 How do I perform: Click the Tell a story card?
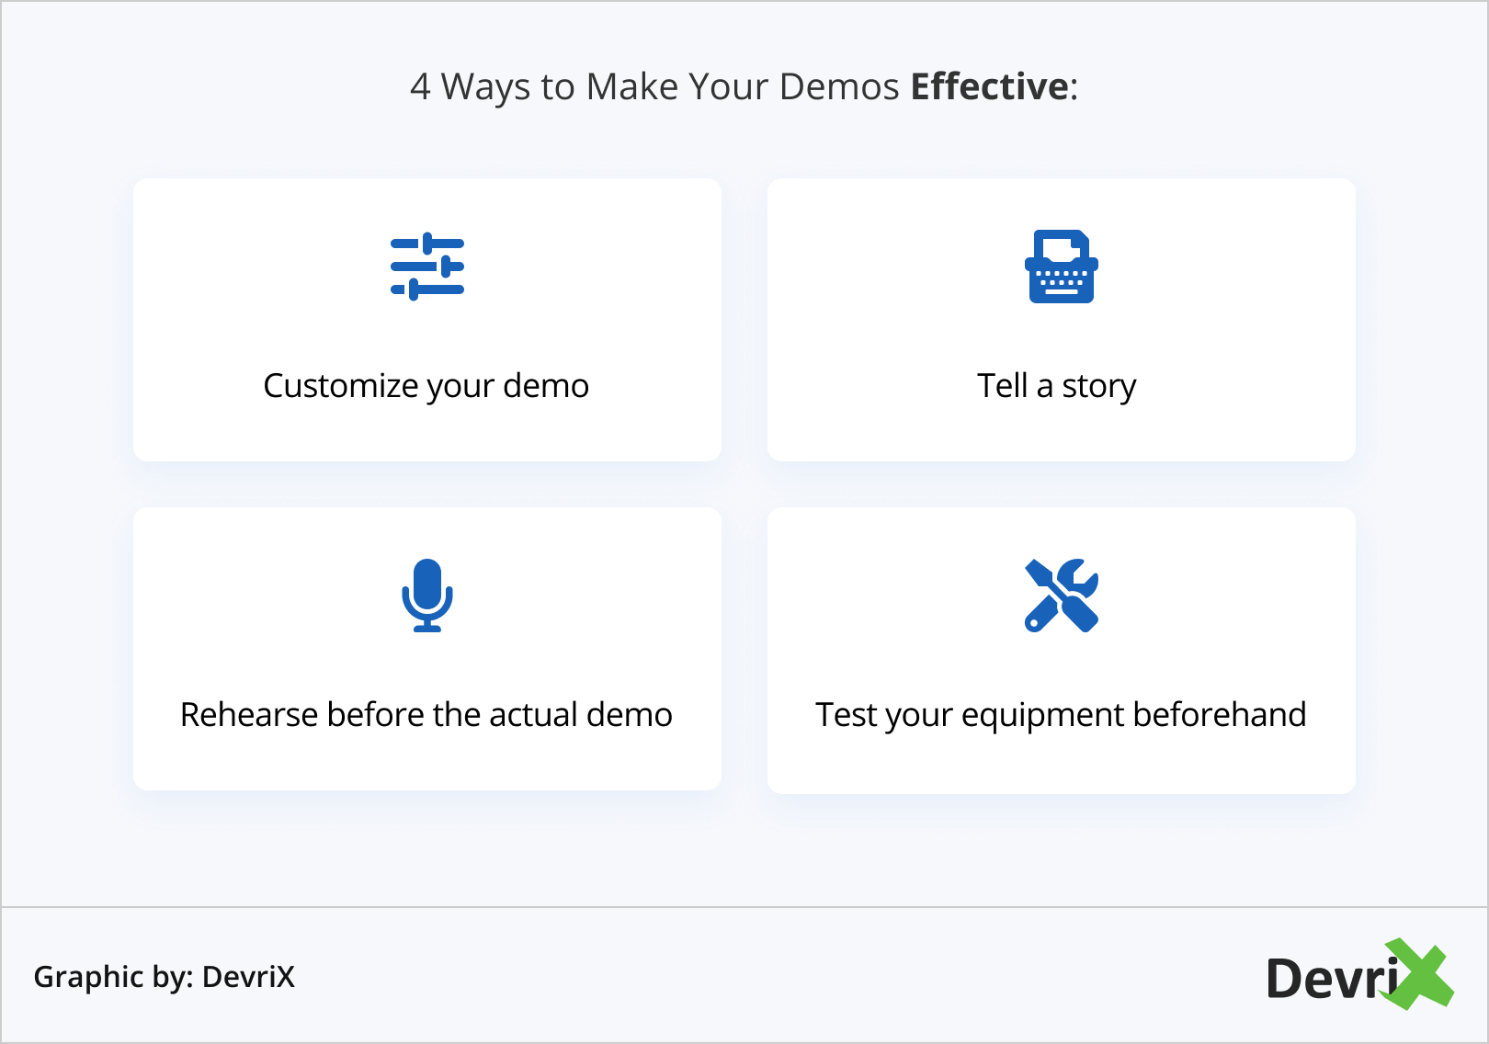pos(1062,320)
